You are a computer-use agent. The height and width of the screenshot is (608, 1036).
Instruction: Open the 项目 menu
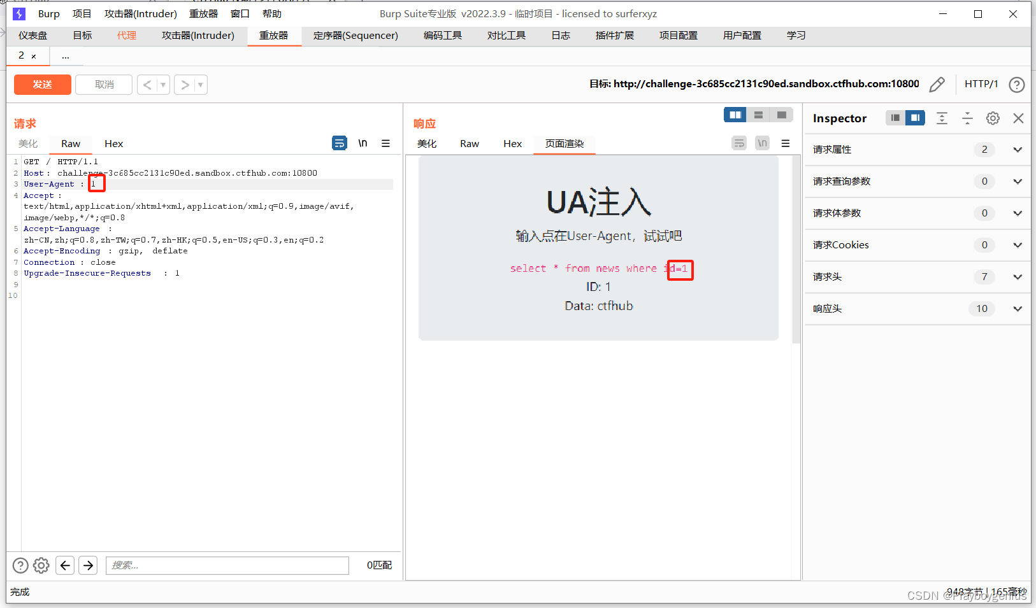pyautogui.click(x=82, y=14)
